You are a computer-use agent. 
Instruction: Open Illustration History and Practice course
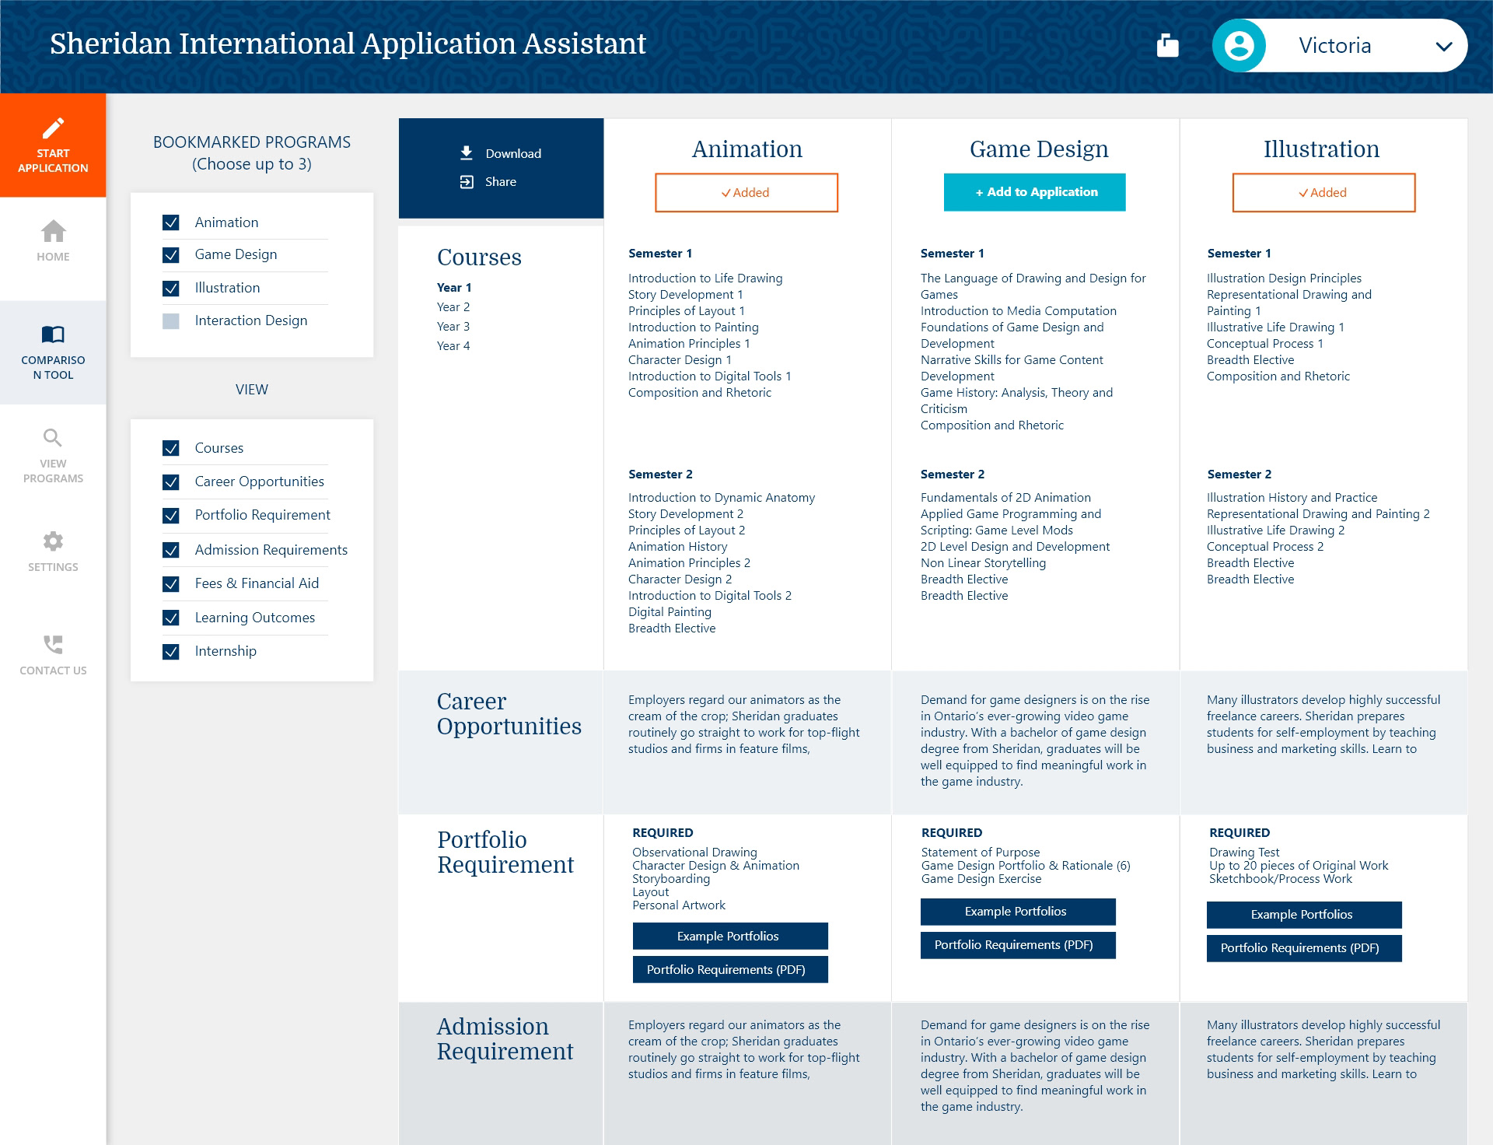pyautogui.click(x=1292, y=497)
